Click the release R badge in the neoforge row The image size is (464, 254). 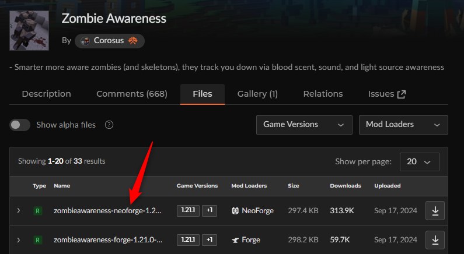37,211
